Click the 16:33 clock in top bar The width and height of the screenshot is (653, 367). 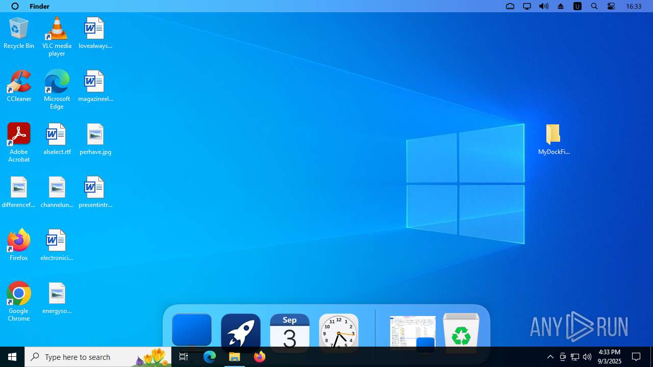(634, 6)
